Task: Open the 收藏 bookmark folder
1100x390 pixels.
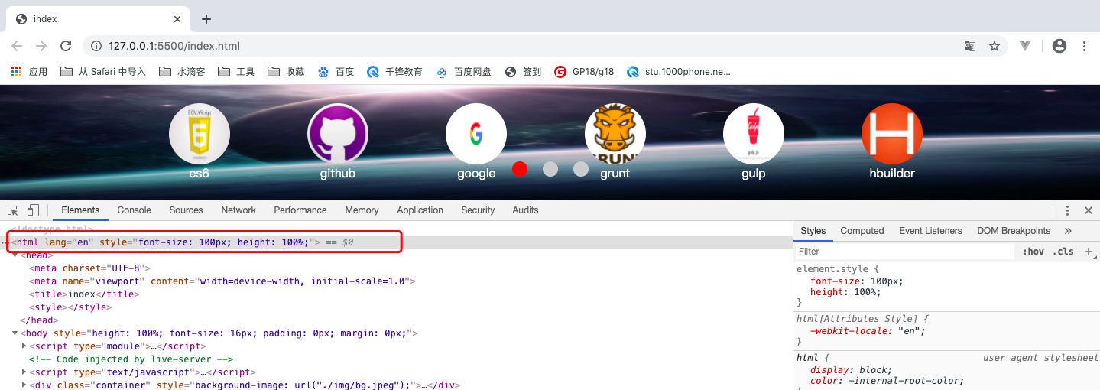Action: click(286, 72)
